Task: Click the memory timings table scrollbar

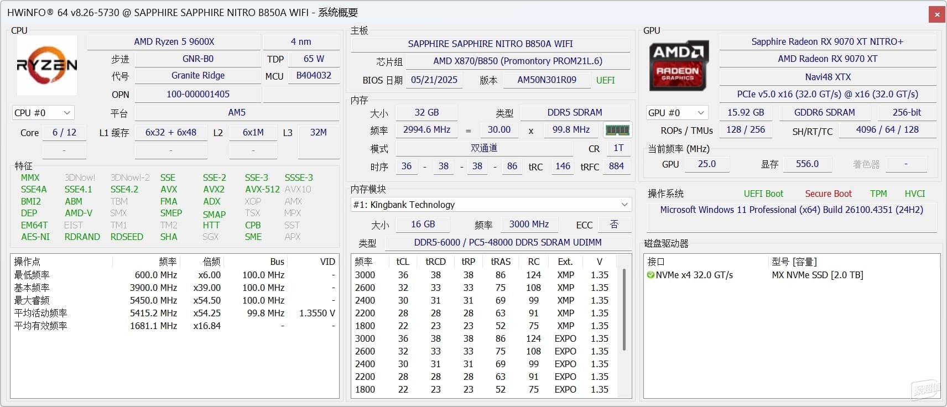Action: (x=625, y=310)
